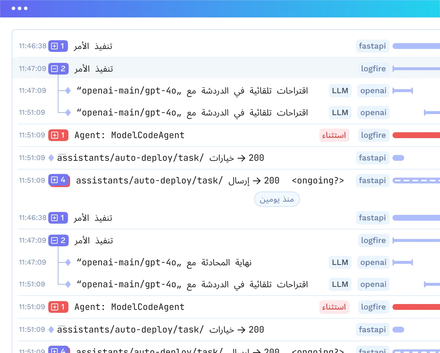Click the red duration bar of the upper ModelCodeAgent row
Image resolution: width=440 pixels, height=353 pixels.
(x=416, y=135)
